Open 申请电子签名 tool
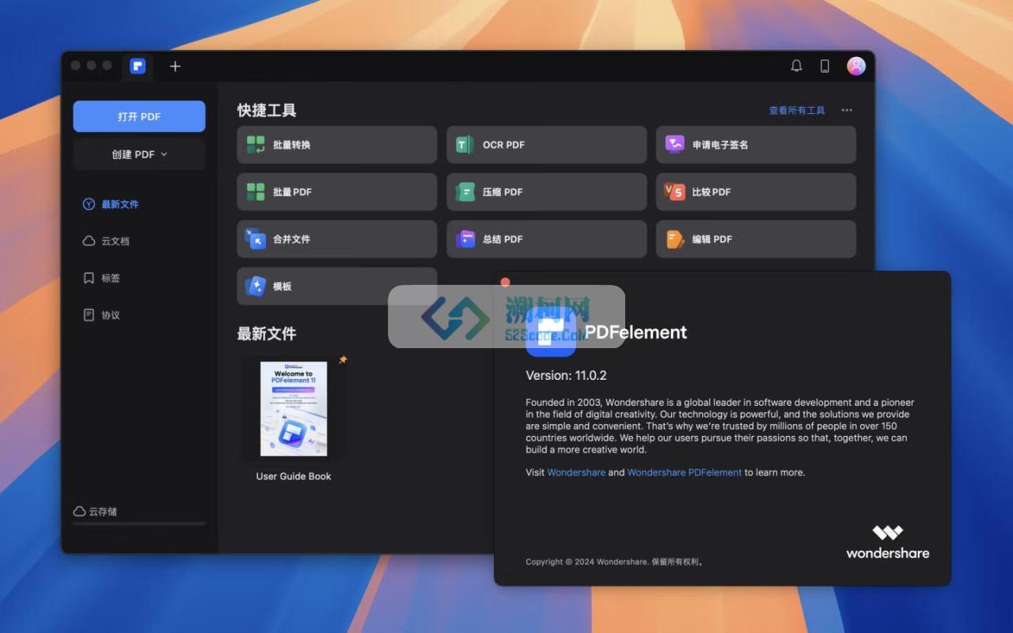This screenshot has width=1013, height=633. pyautogui.click(x=756, y=145)
